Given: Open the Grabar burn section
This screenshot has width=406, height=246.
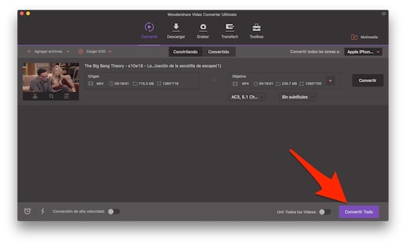Looking at the screenshot, I should [x=203, y=31].
